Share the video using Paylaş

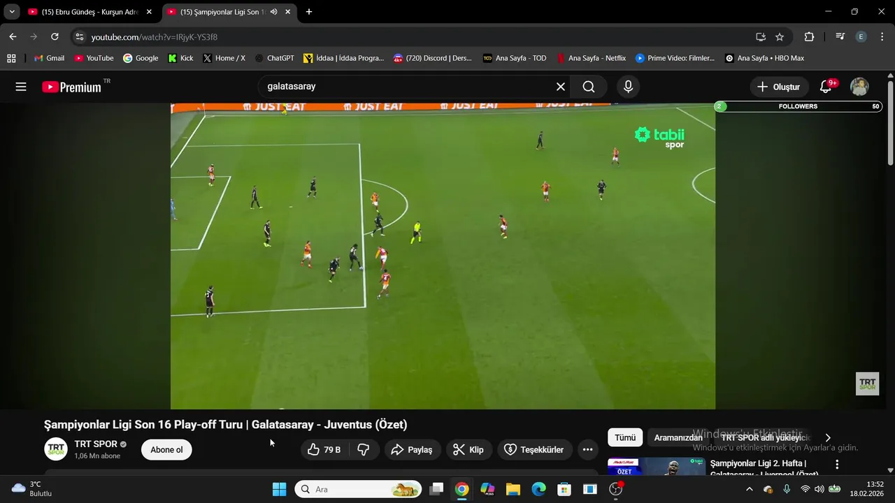tap(412, 450)
